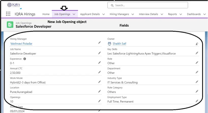Screen dimensions: 208x113
Task: Go to the Home tab
Action: [46, 14]
